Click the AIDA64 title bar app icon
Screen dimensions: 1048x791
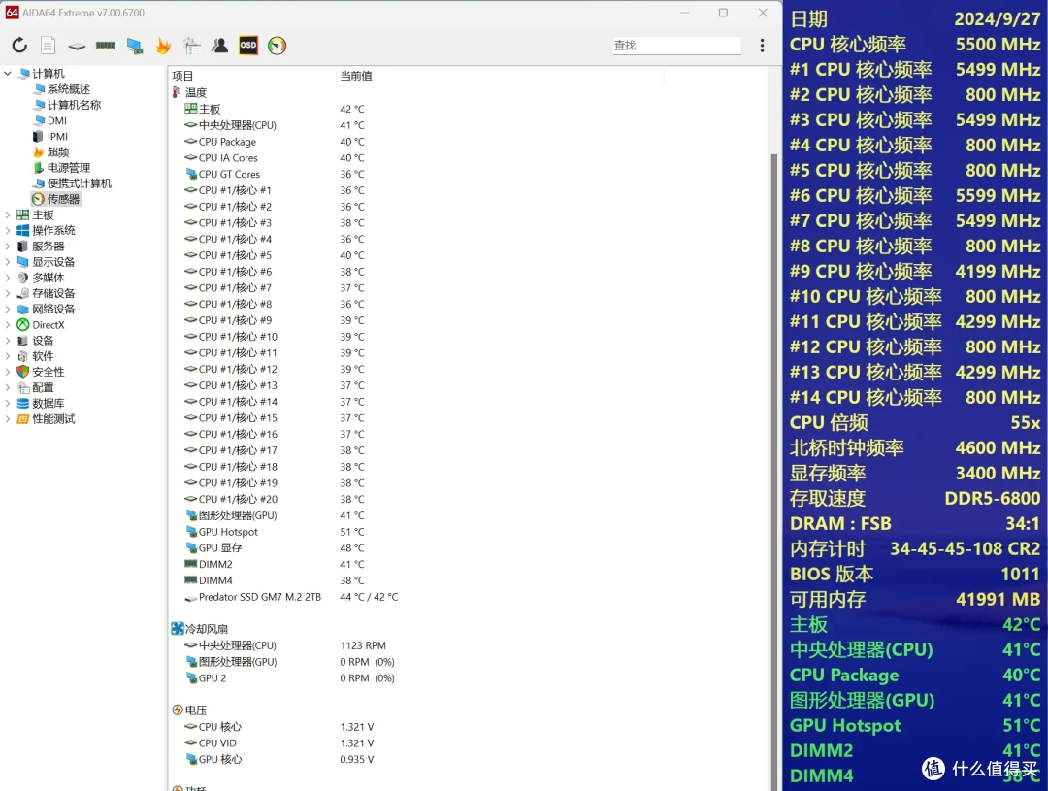[12, 12]
